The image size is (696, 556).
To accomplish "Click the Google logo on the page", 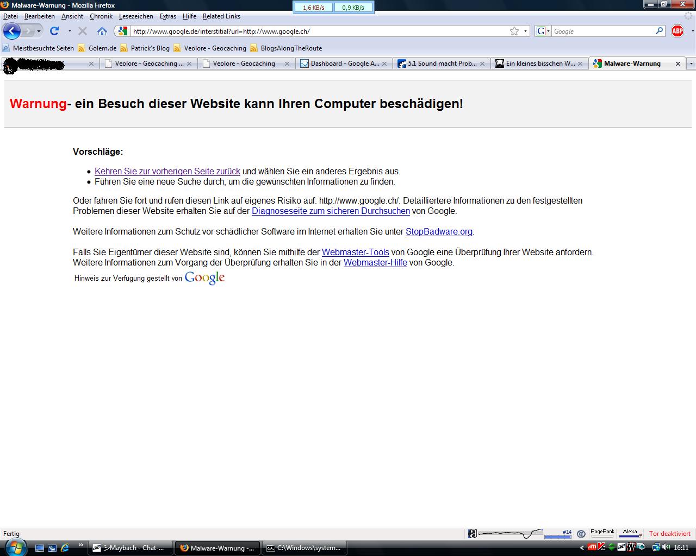I will (x=204, y=277).
